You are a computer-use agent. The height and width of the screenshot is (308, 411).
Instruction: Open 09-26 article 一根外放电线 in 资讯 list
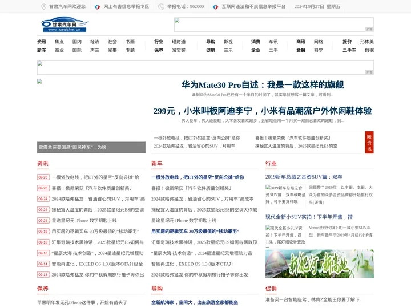[x=95, y=177]
